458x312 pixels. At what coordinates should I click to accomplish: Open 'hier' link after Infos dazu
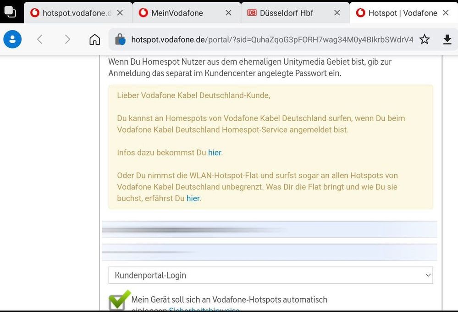(x=215, y=153)
